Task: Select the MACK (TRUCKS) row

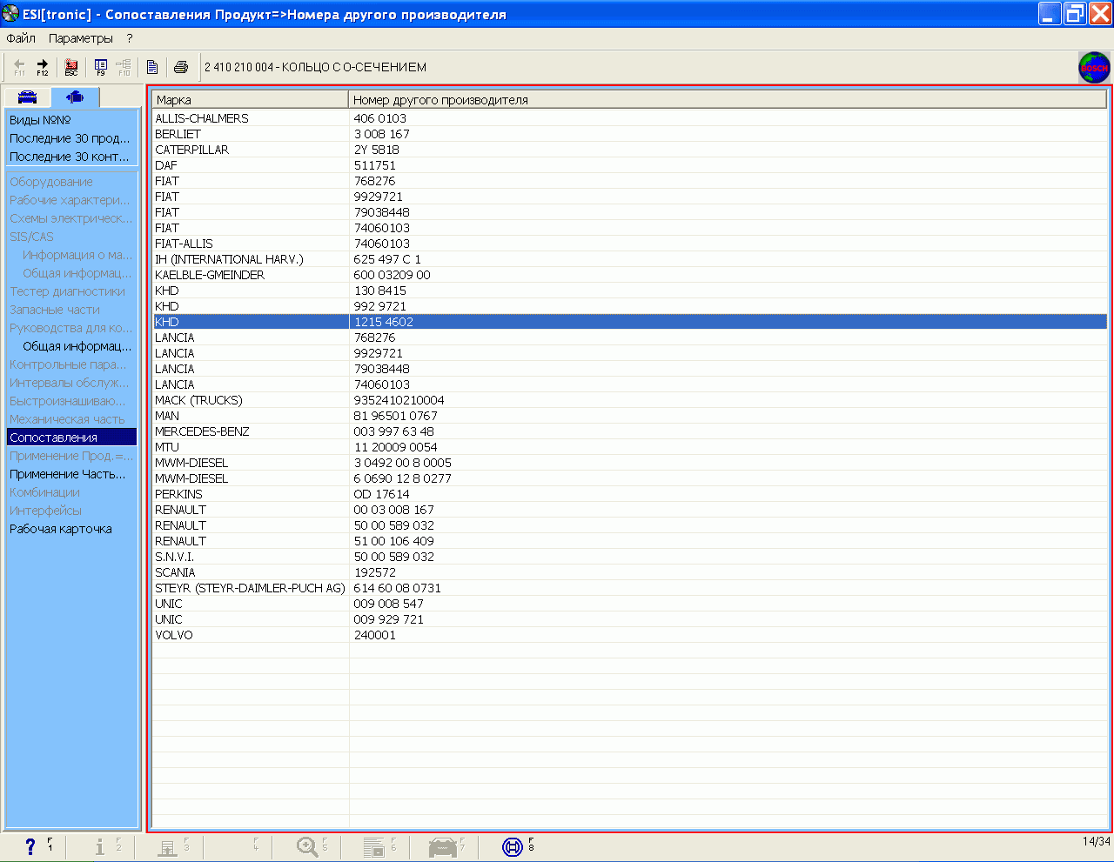Action: click(630, 400)
